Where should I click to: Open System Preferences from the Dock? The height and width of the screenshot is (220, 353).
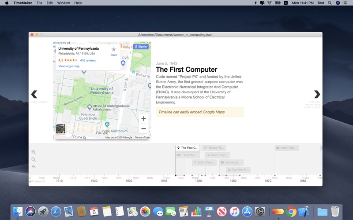260,212
